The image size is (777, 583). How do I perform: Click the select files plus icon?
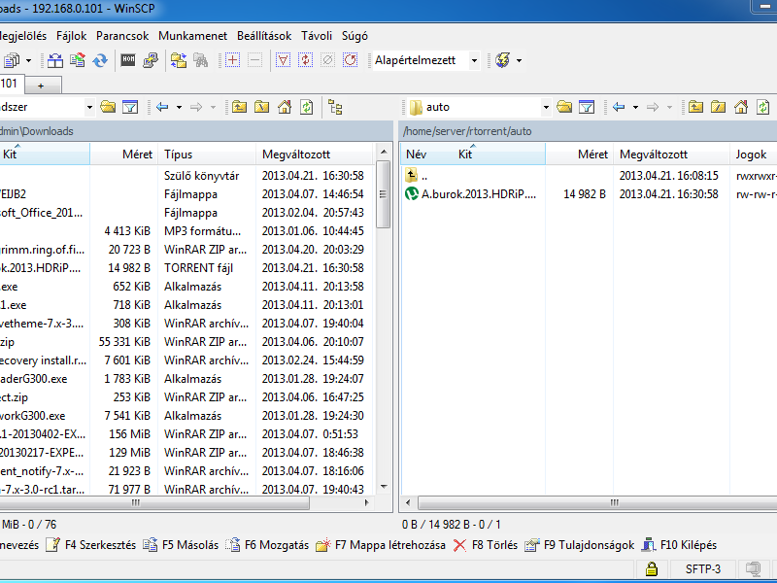tap(232, 60)
